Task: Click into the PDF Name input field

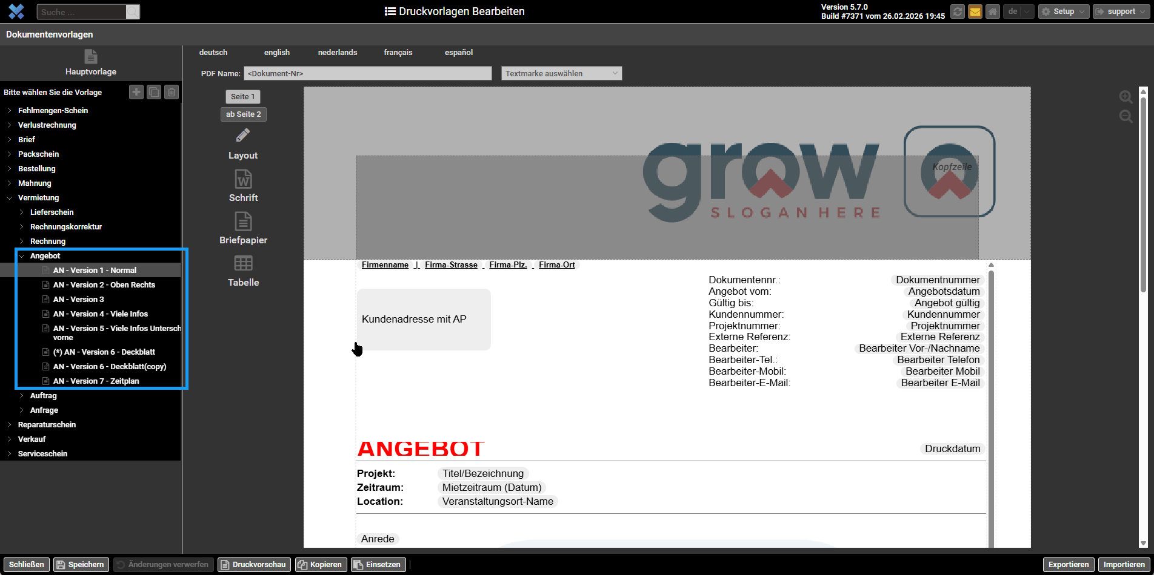Action: click(367, 73)
